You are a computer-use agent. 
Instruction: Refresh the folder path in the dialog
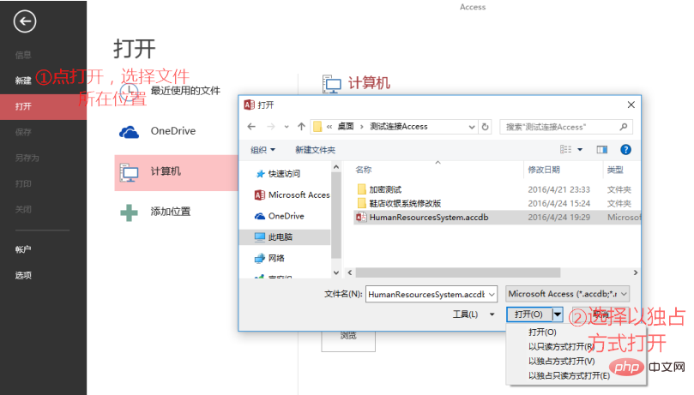[x=485, y=127]
